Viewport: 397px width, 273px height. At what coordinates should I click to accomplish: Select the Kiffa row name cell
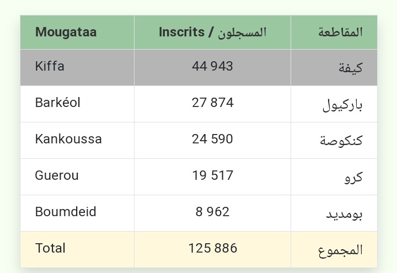point(50,66)
